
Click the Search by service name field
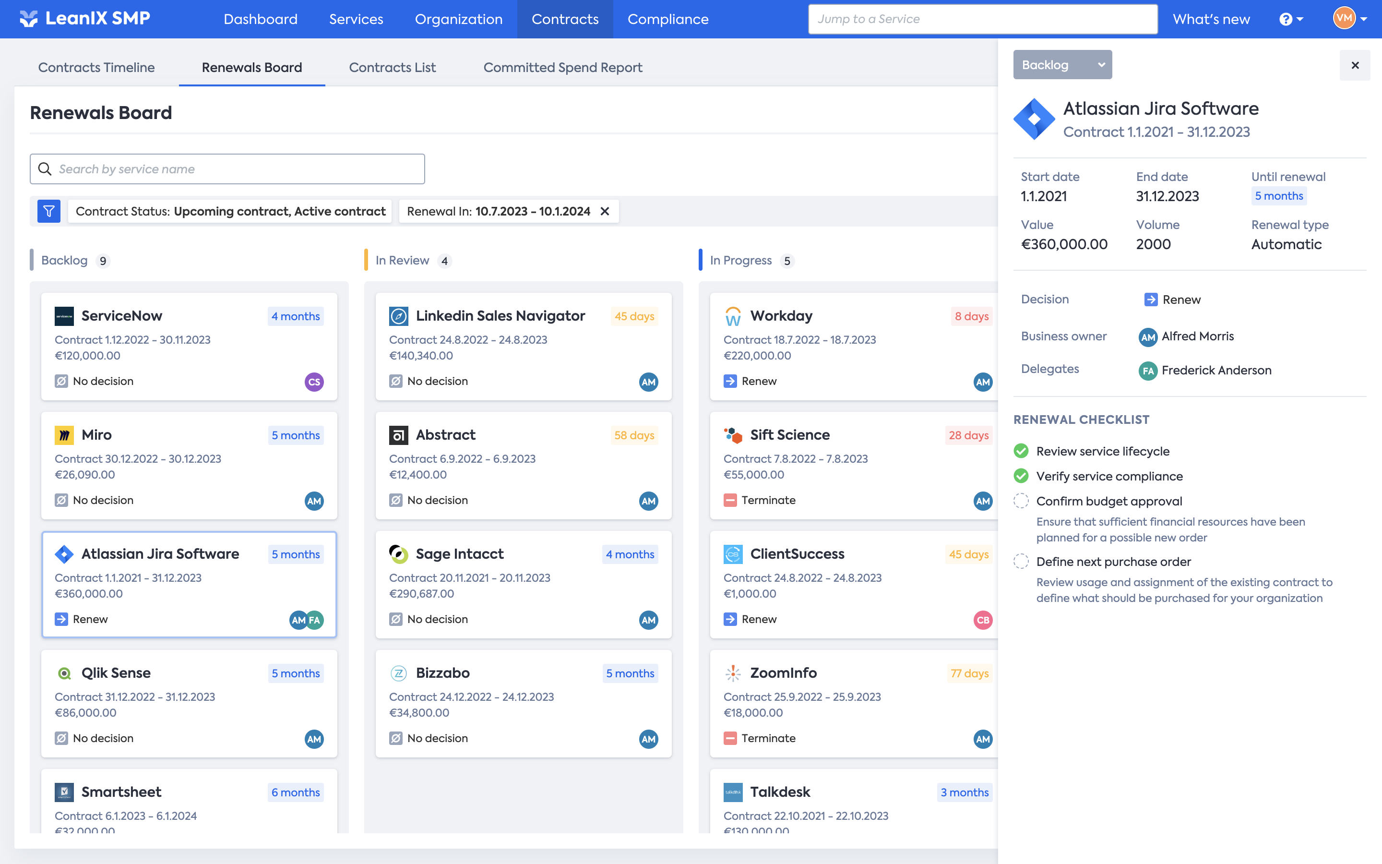[x=227, y=169]
